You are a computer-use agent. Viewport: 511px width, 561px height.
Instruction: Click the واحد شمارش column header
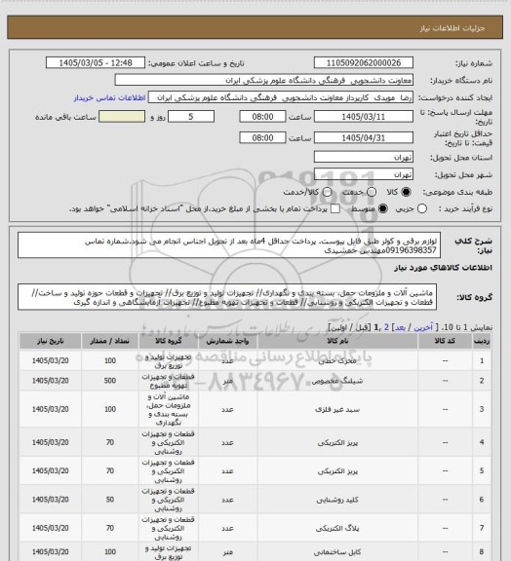click(x=227, y=341)
